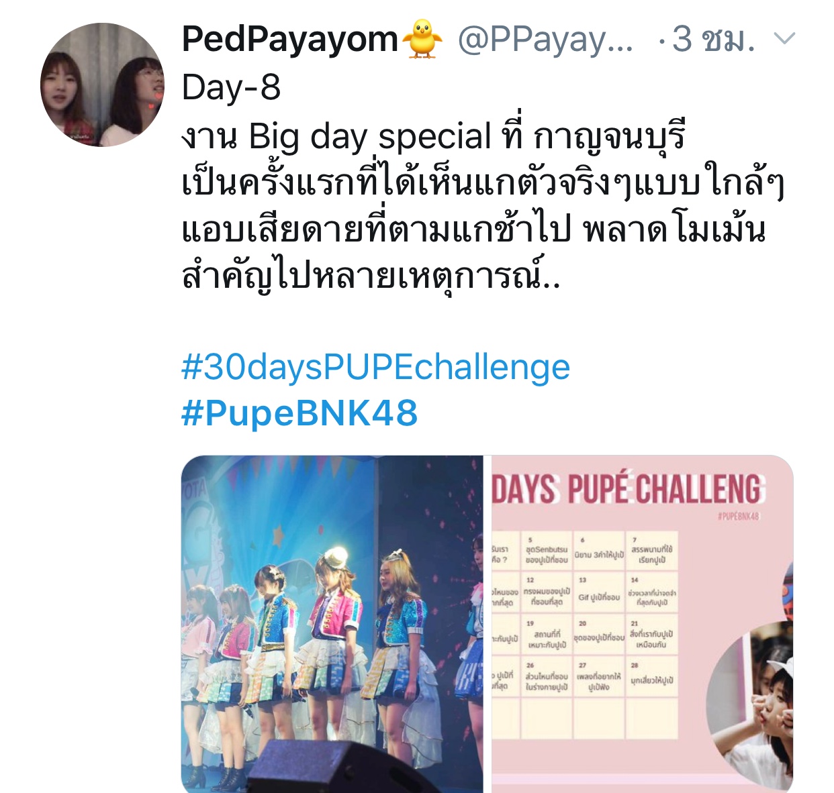
Task: Open the 3 ชม. timestamp
Action: tap(713, 39)
